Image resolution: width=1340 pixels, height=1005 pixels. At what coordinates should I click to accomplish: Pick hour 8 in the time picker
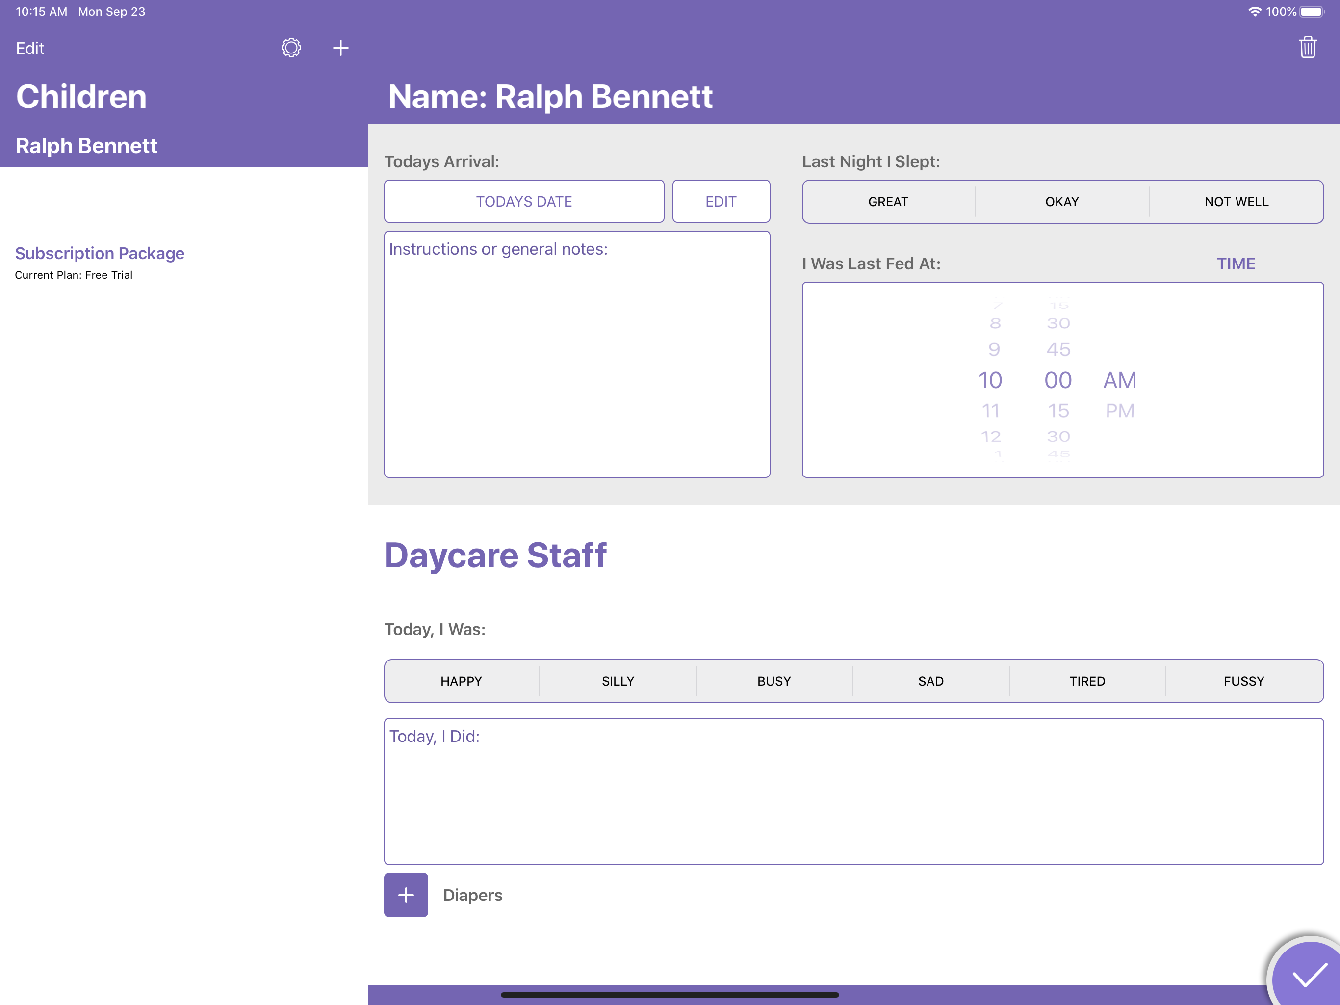coord(995,323)
